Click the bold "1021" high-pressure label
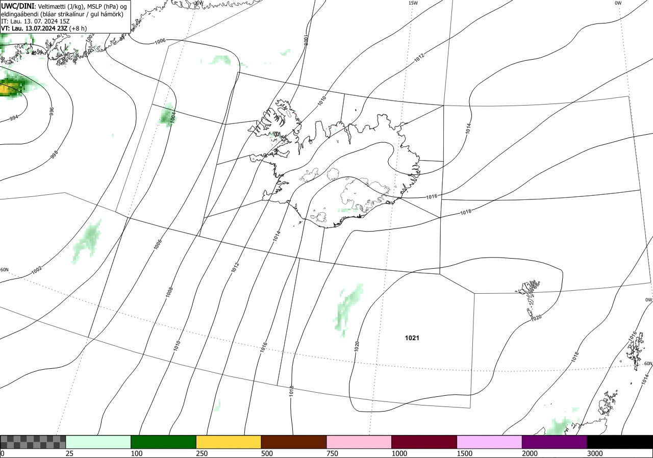Image resolution: width=653 pixels, height=458 pixels. 412,338
